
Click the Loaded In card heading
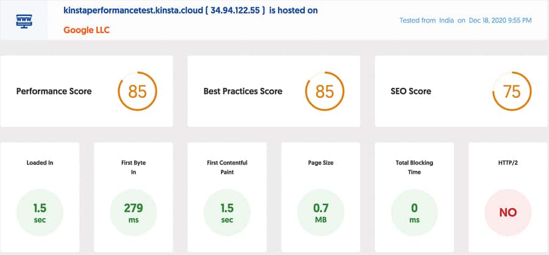pyautogui.click(x=40, y=163)
